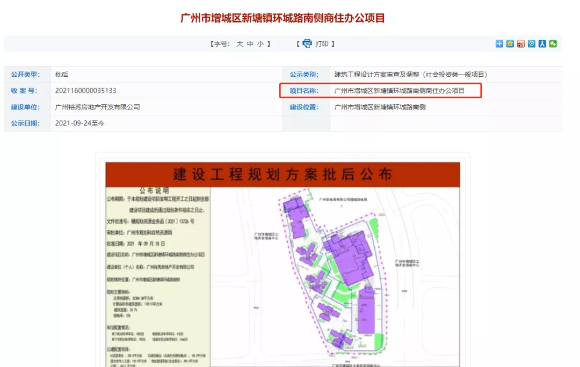Share to Renren icon
This screenshot has height=367, width=580.
point(542,44)
